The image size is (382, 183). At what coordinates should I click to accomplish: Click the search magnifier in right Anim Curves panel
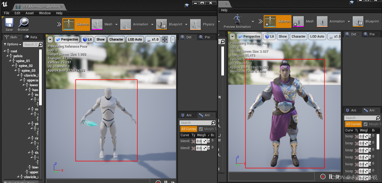[378, 118]
